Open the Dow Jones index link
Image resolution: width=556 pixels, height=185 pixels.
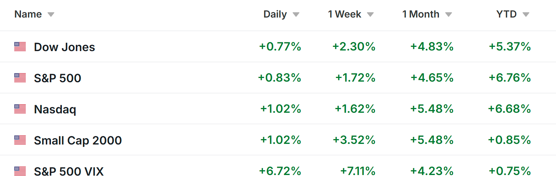64,47
